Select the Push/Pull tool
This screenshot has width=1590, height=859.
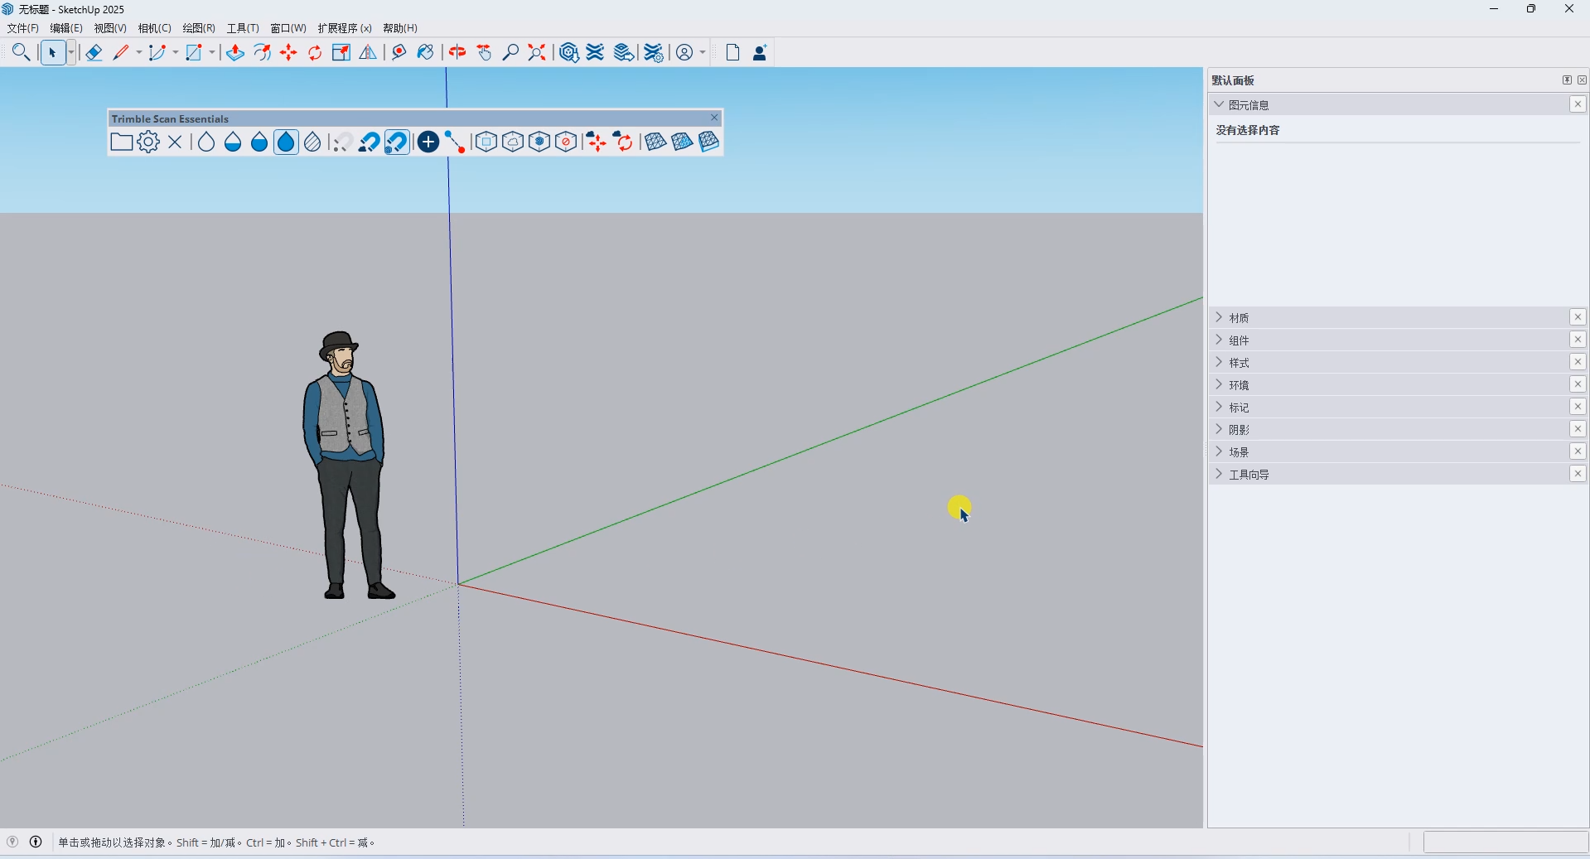click(x=235, y=53)
